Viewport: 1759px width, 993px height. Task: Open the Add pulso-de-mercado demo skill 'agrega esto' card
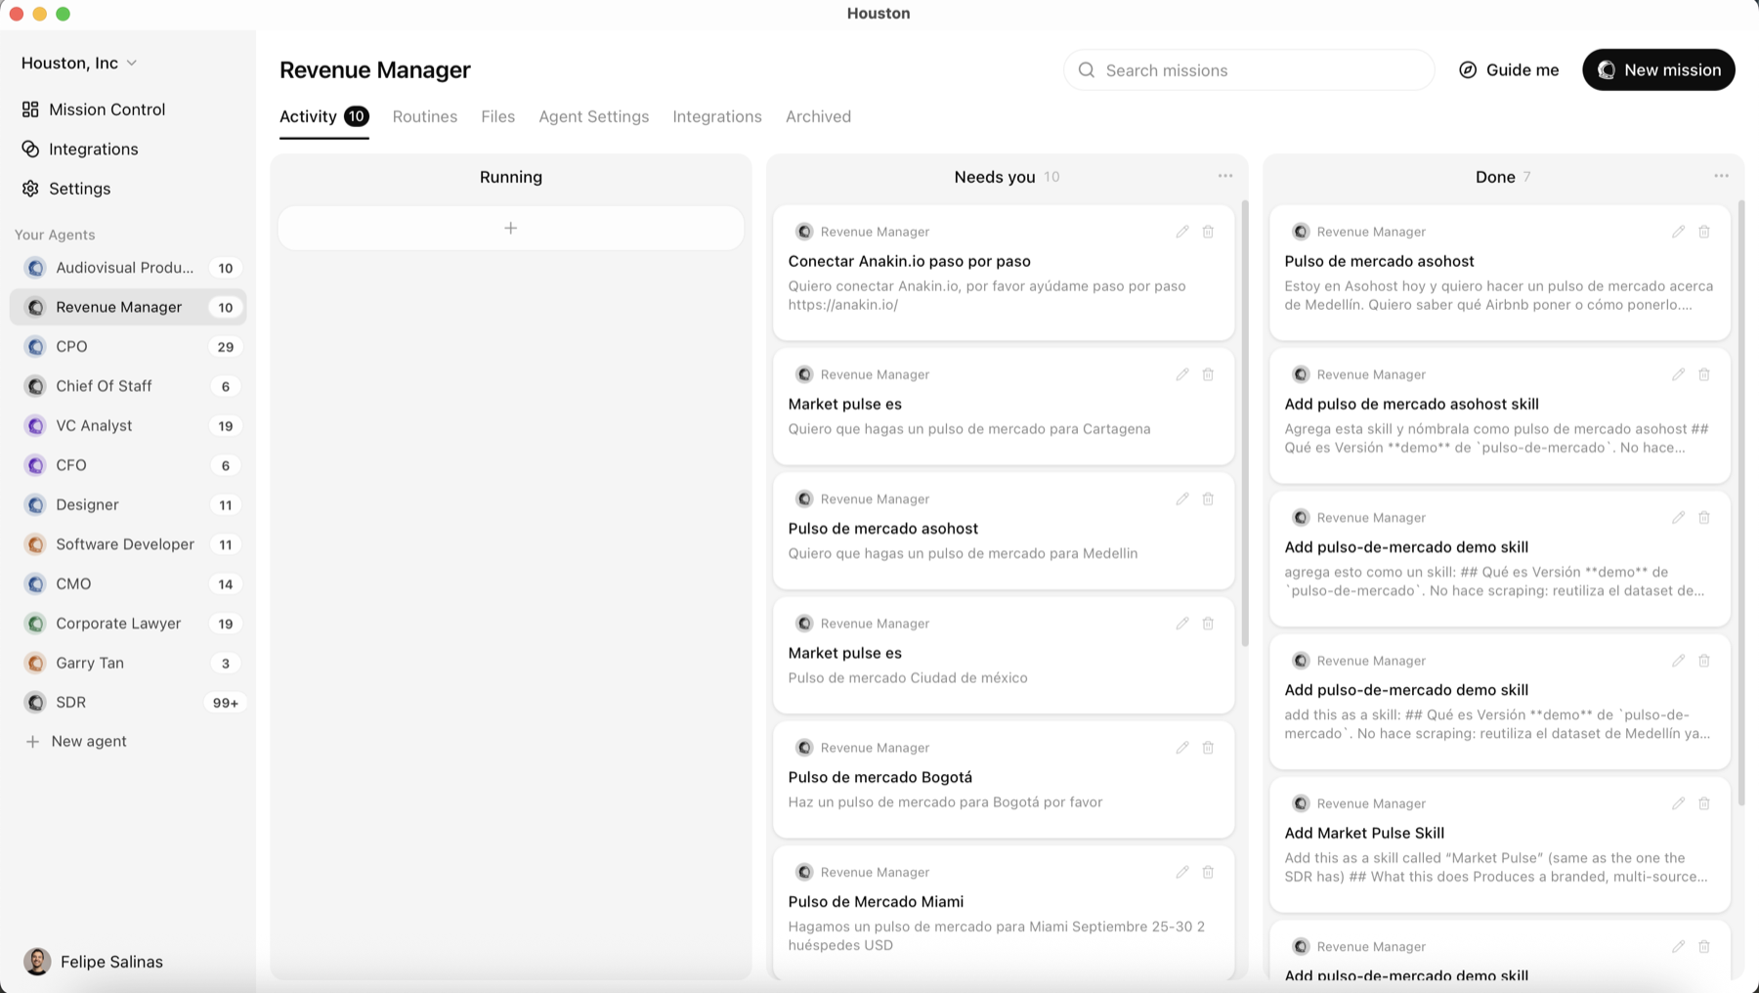[x=1500, y=559]
